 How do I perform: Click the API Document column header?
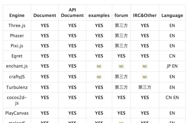point(72,13)
